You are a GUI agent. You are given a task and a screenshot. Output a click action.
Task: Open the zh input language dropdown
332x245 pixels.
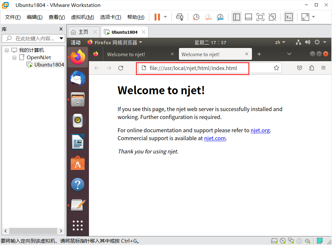280,42
